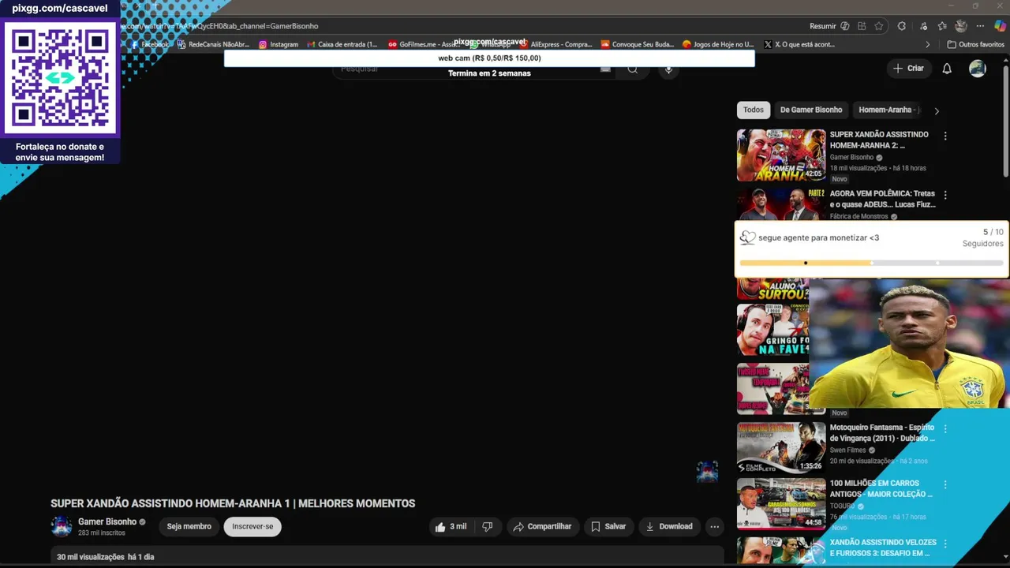Click ALUNO SURTOU thumbnail

772,290
